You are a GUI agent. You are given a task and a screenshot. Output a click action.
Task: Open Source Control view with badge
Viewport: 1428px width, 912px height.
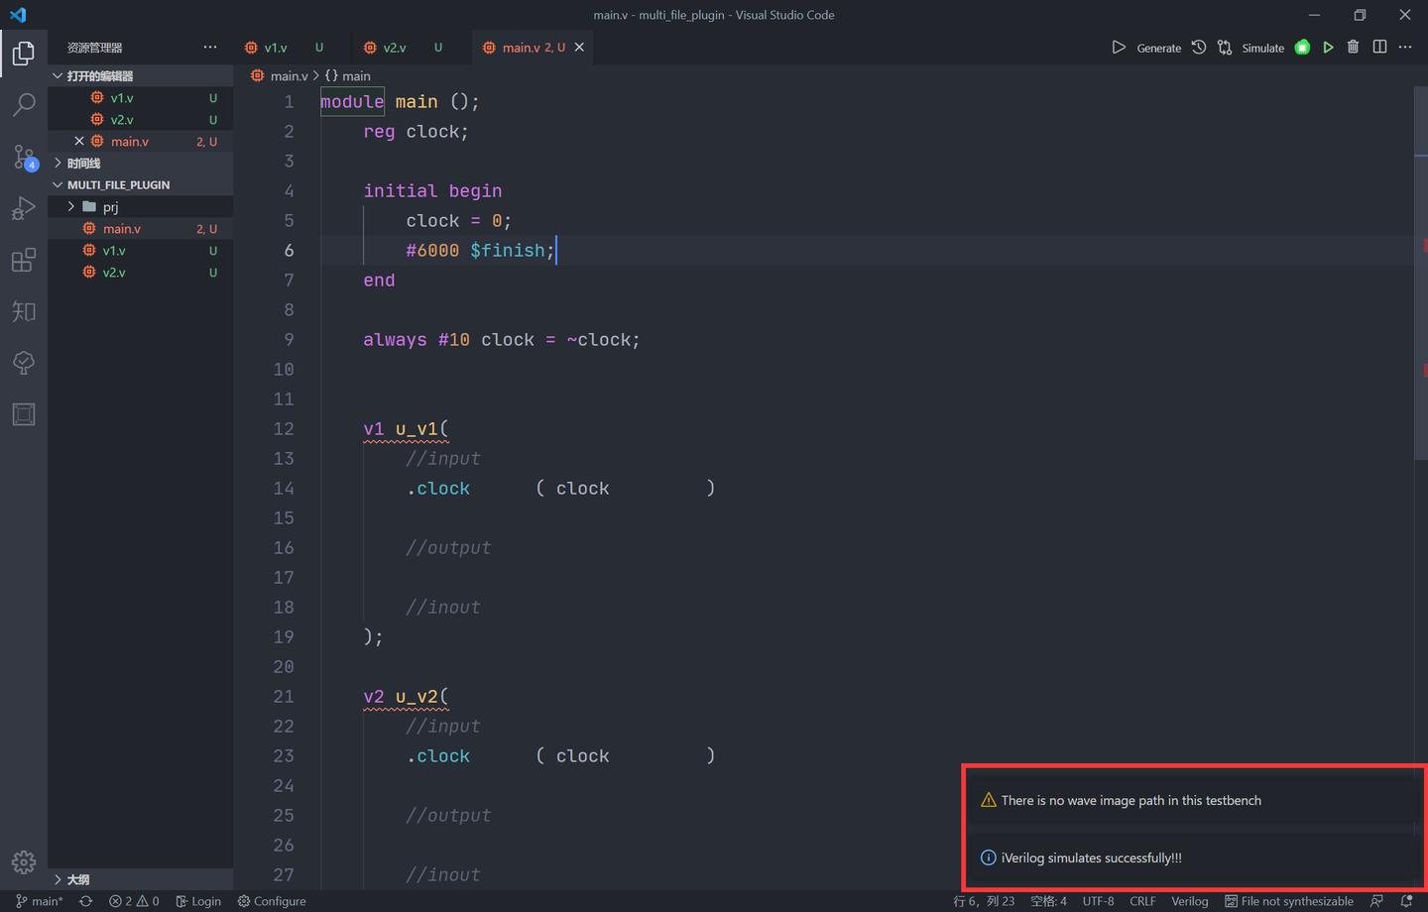click(24, 157)
